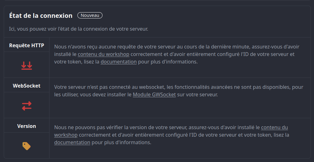Click 'Nous n'avons reçu aucune requête' message text
The image size is (314, 162).
(174, 54)
